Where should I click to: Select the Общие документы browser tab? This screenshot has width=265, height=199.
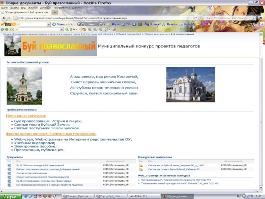pyautogui.click(x=26, y=12)
